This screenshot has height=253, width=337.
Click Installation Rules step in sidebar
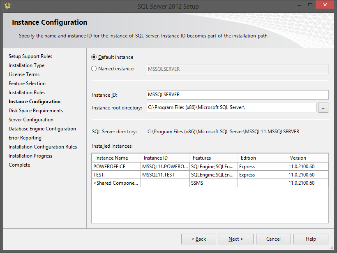pos(27,93)
